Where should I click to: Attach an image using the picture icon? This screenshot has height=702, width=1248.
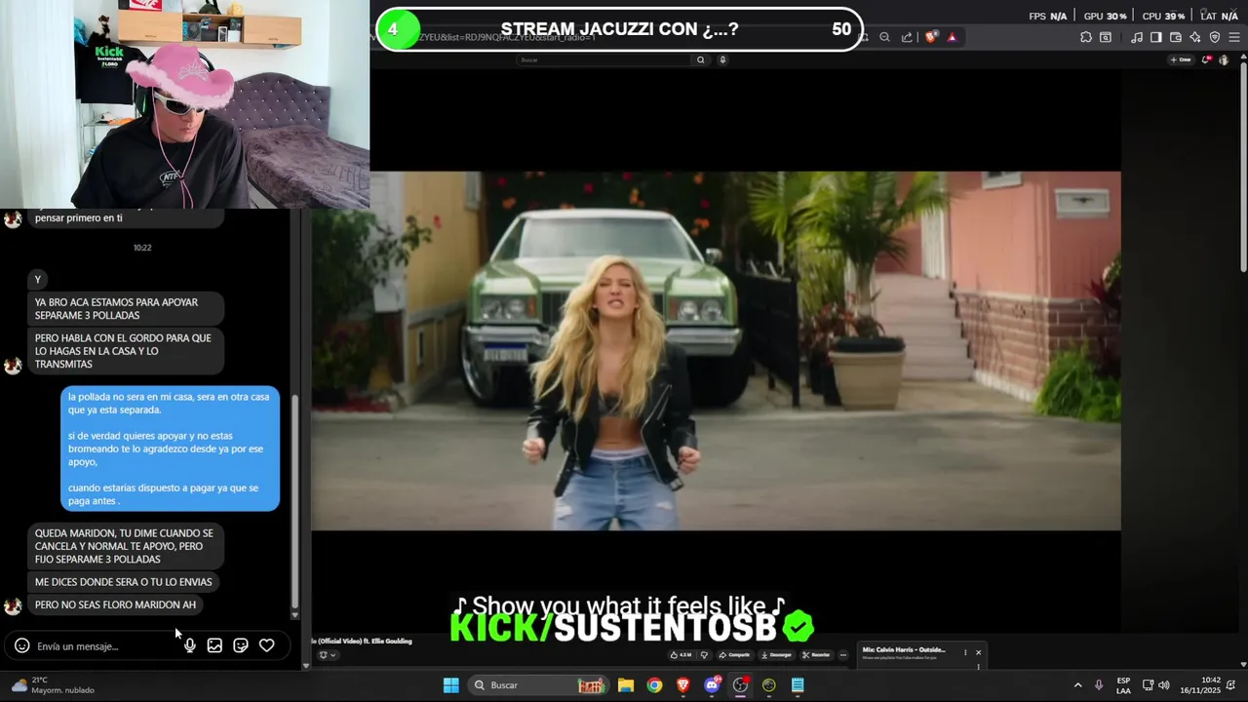click(214, 645)
